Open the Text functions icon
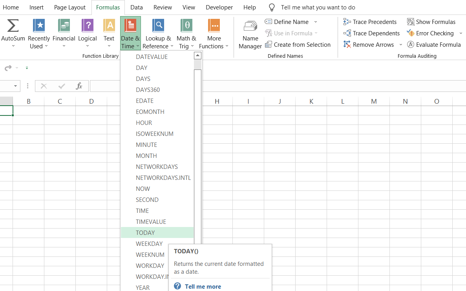The image size is (466, 291). click(109, 26)
